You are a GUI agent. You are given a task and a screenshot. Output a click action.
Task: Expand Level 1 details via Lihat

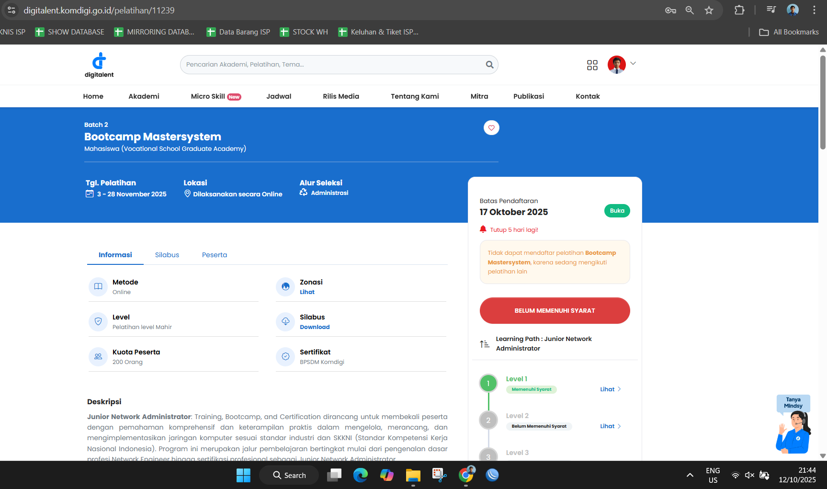click(x=610, y=389)
